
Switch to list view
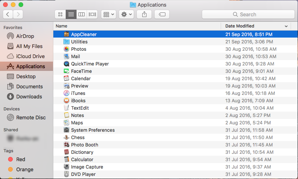[71, 14]
